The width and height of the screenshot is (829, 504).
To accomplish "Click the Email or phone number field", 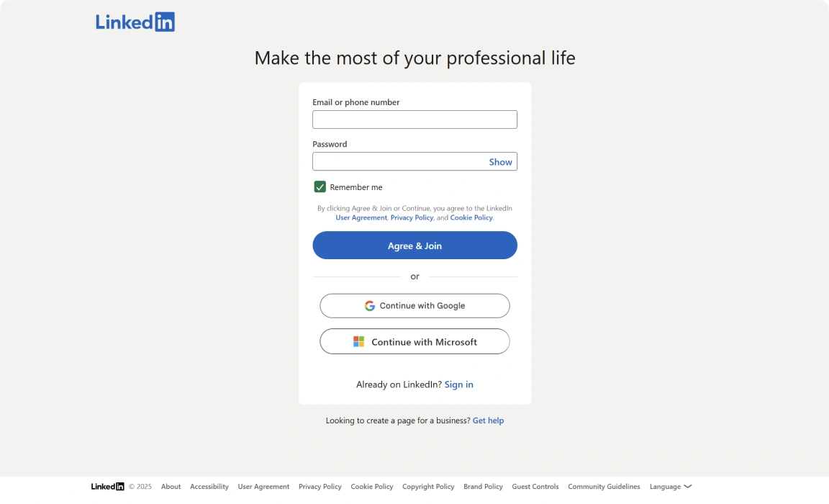I will (x=414, y=120).
